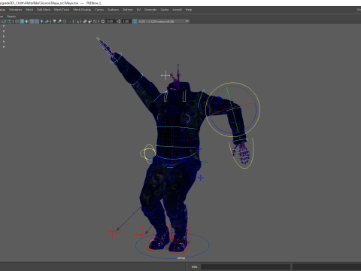Click the MEL script language button
This screenshot has height=271, width=361.
(195, 266)
